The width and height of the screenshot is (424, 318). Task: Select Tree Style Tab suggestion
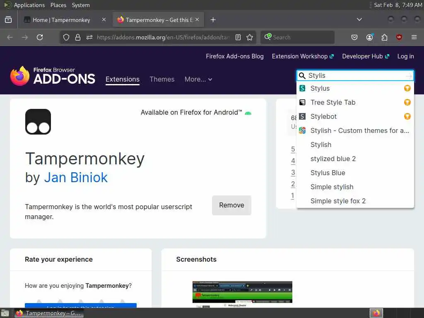tap(355, 102)
